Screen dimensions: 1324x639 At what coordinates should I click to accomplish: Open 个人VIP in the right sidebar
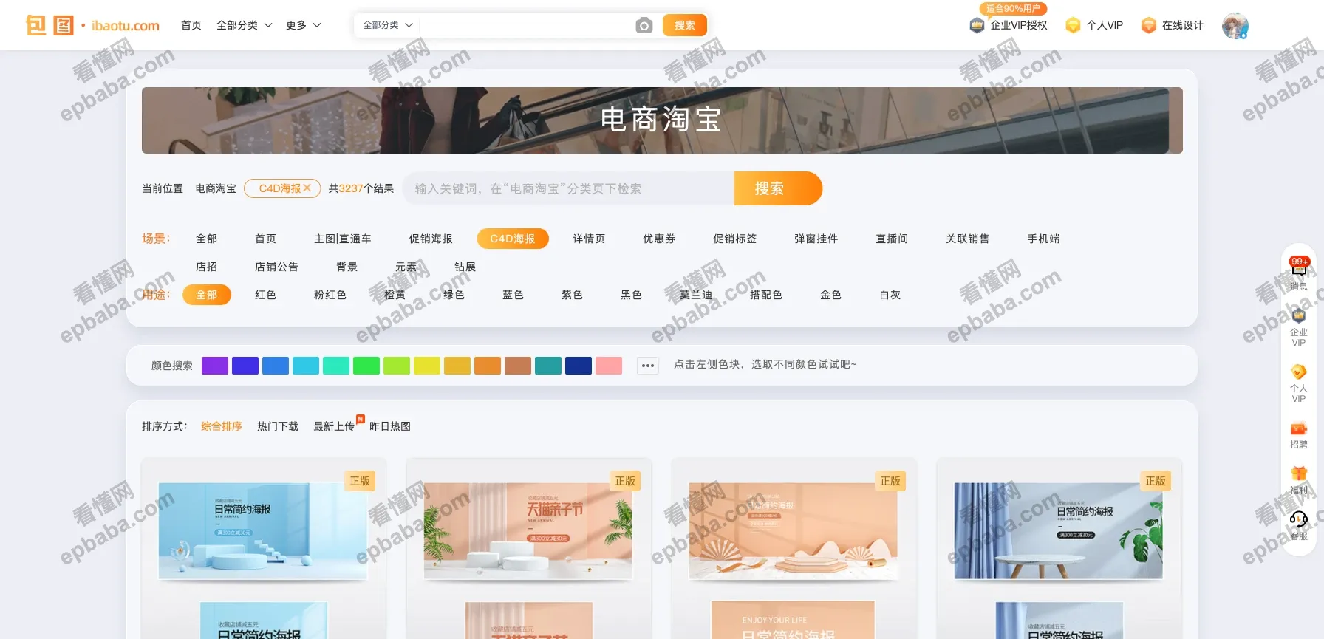pos(1299,383)
